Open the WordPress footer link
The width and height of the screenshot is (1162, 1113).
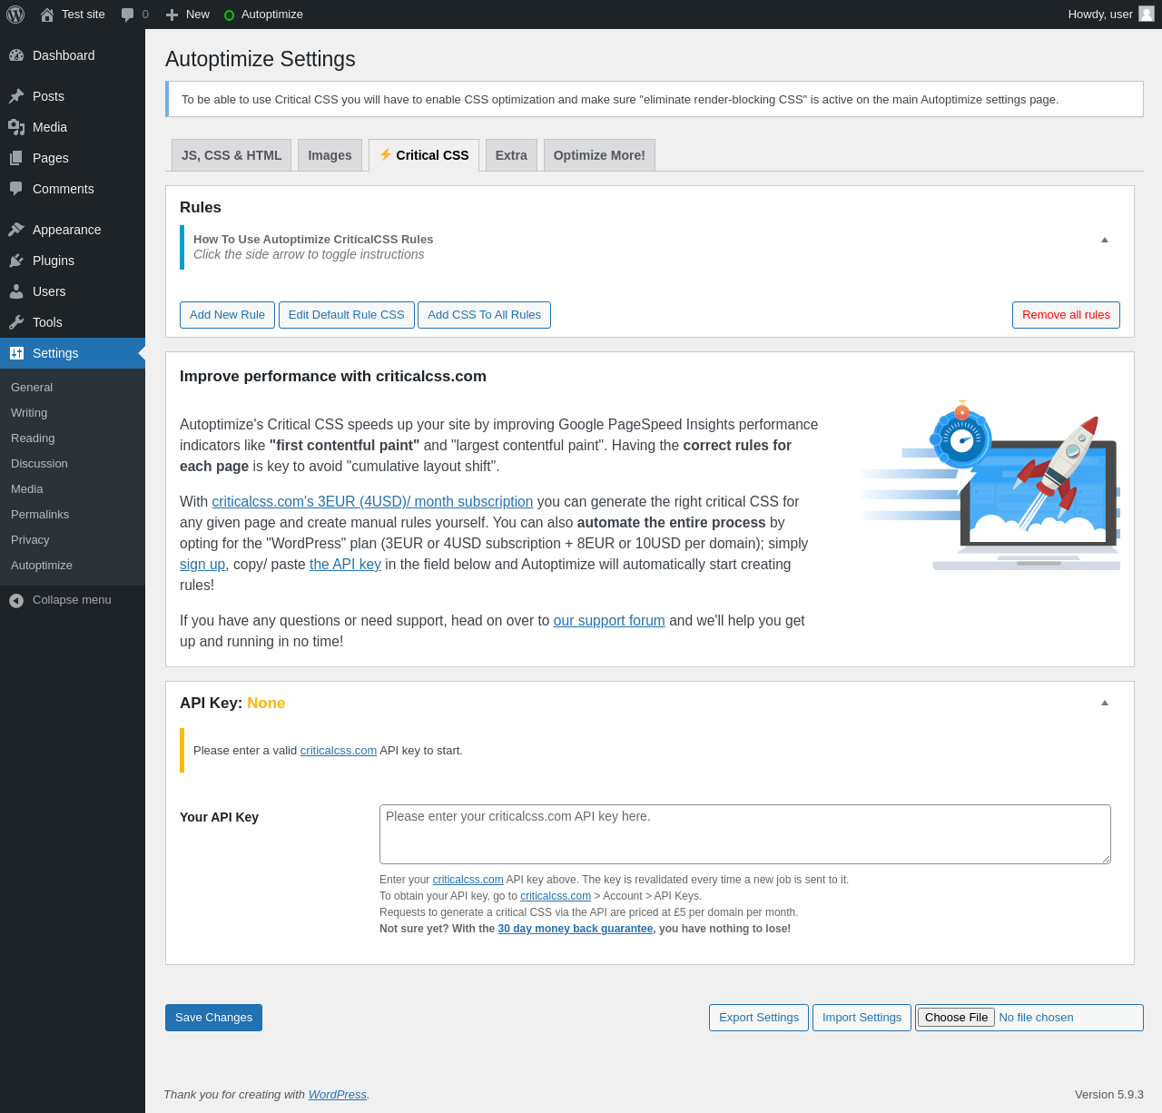[338, 1095]
